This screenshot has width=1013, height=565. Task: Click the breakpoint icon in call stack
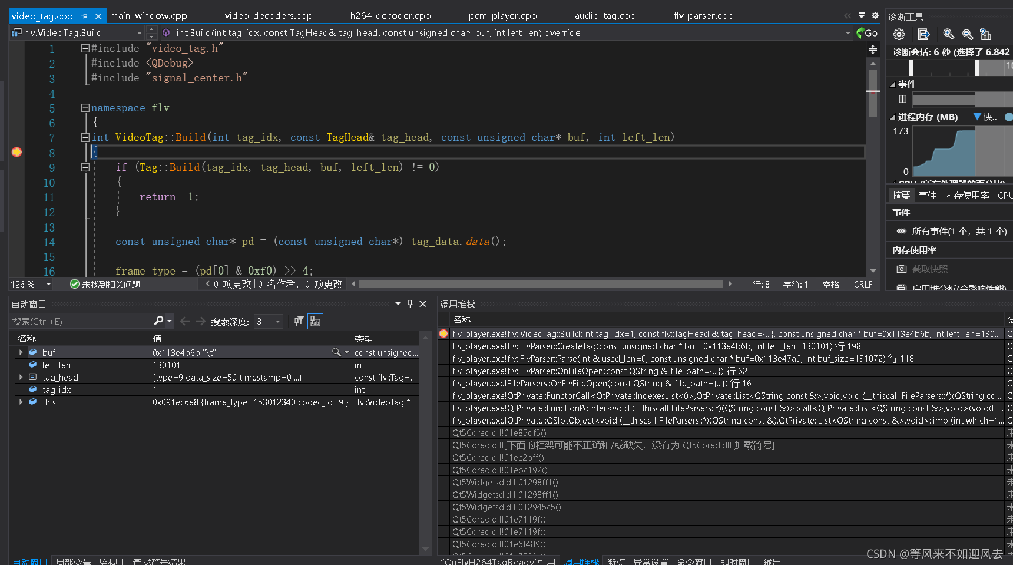coord(443,333)
